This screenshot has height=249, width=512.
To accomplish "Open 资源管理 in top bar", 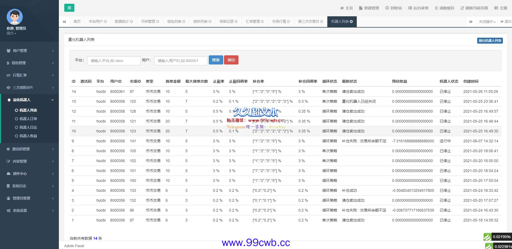I will pyautogui.click(x=369, y=8).
